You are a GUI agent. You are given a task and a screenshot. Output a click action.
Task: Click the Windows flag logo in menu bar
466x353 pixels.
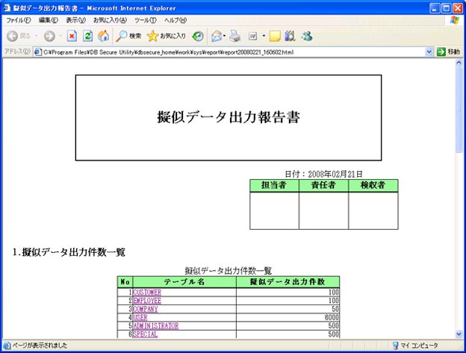pos(455,20)
